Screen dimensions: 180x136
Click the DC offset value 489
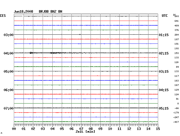point(177,26)
